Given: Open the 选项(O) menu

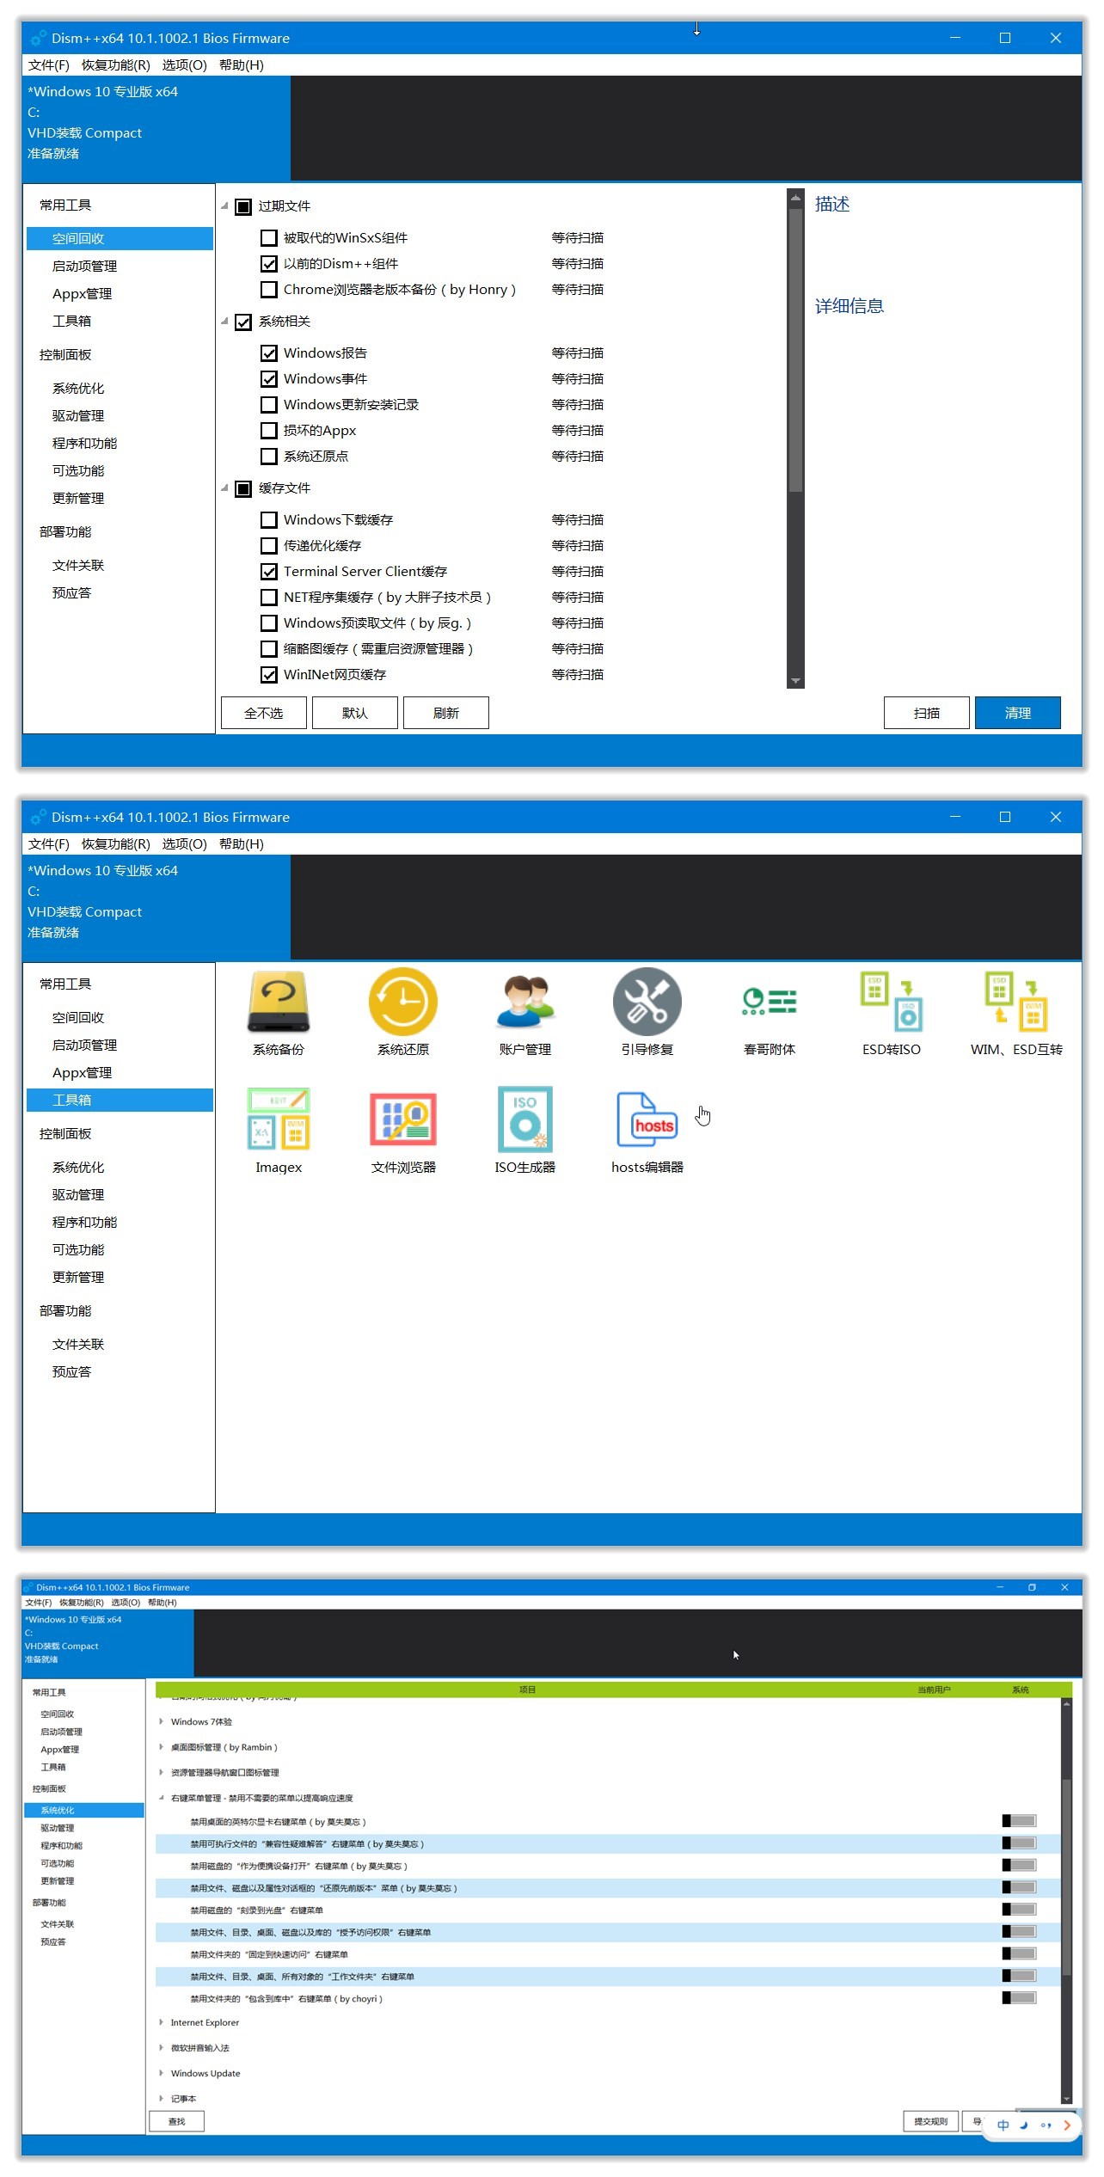Looking at the screenshot, I should click(x=184, y=65).
